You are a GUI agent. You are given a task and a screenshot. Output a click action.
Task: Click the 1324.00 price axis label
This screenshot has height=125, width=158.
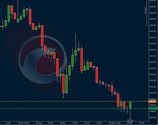[x=152, y=13]
